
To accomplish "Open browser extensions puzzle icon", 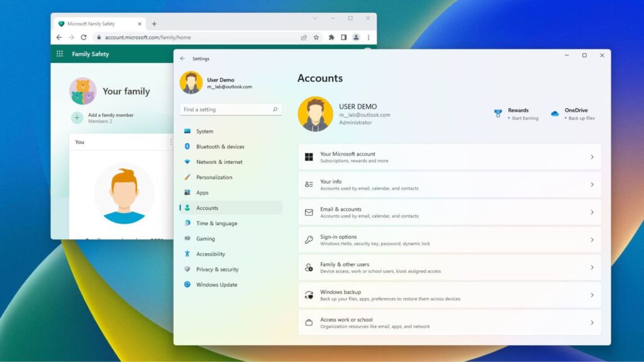I will pyautogui.click(x=331, y=37).
